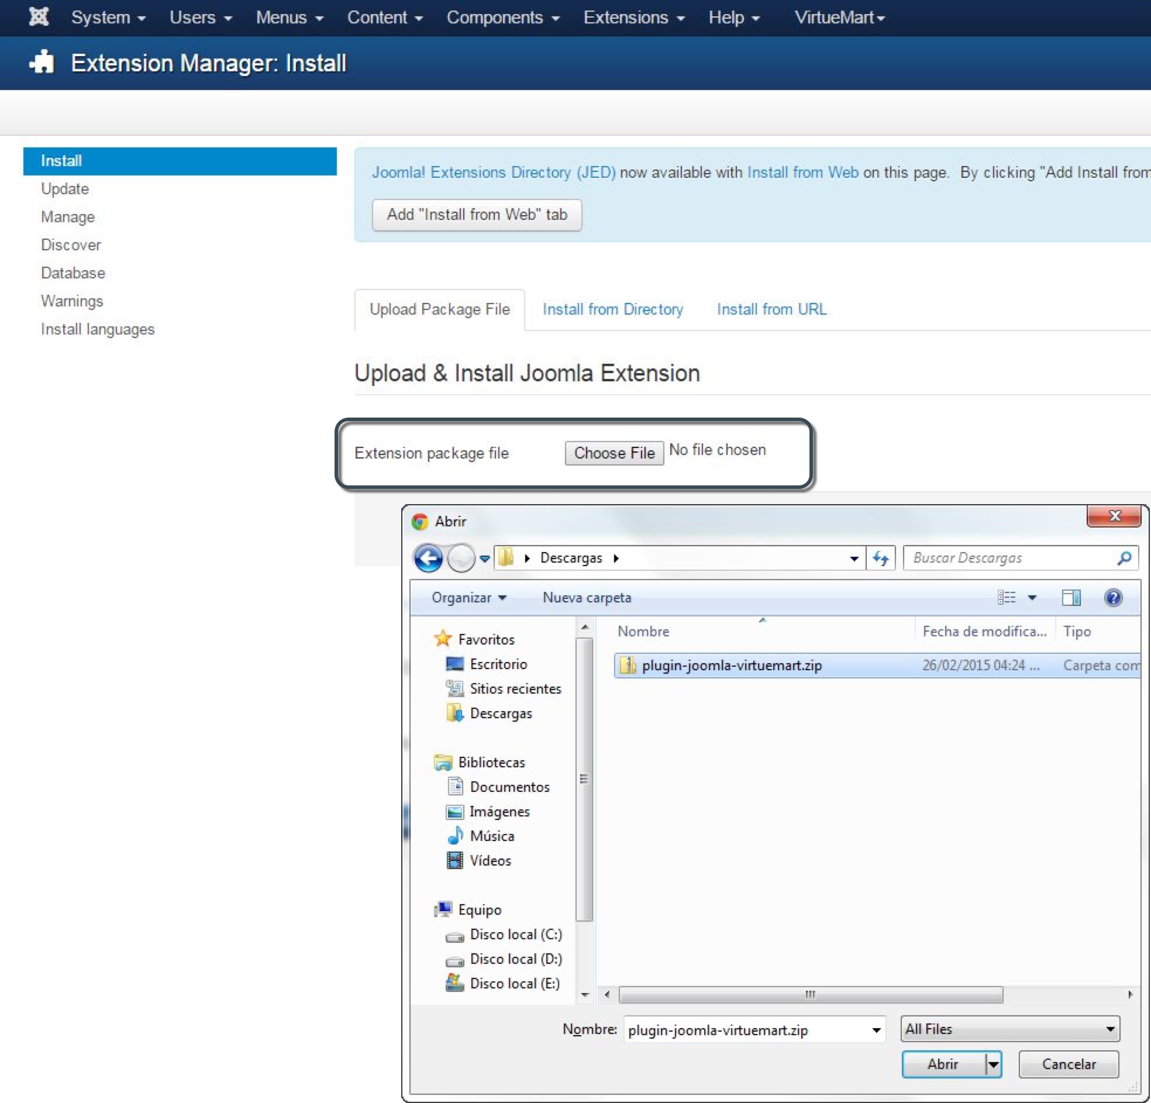Screen dimensions: 1151x1103
Task: Click Add "Install from Web" tab button
Action: point(477,215)
